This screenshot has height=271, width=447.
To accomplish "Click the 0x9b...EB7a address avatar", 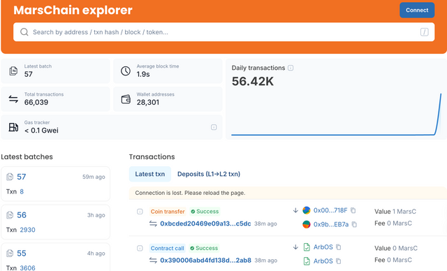I will tap(307, 224).
